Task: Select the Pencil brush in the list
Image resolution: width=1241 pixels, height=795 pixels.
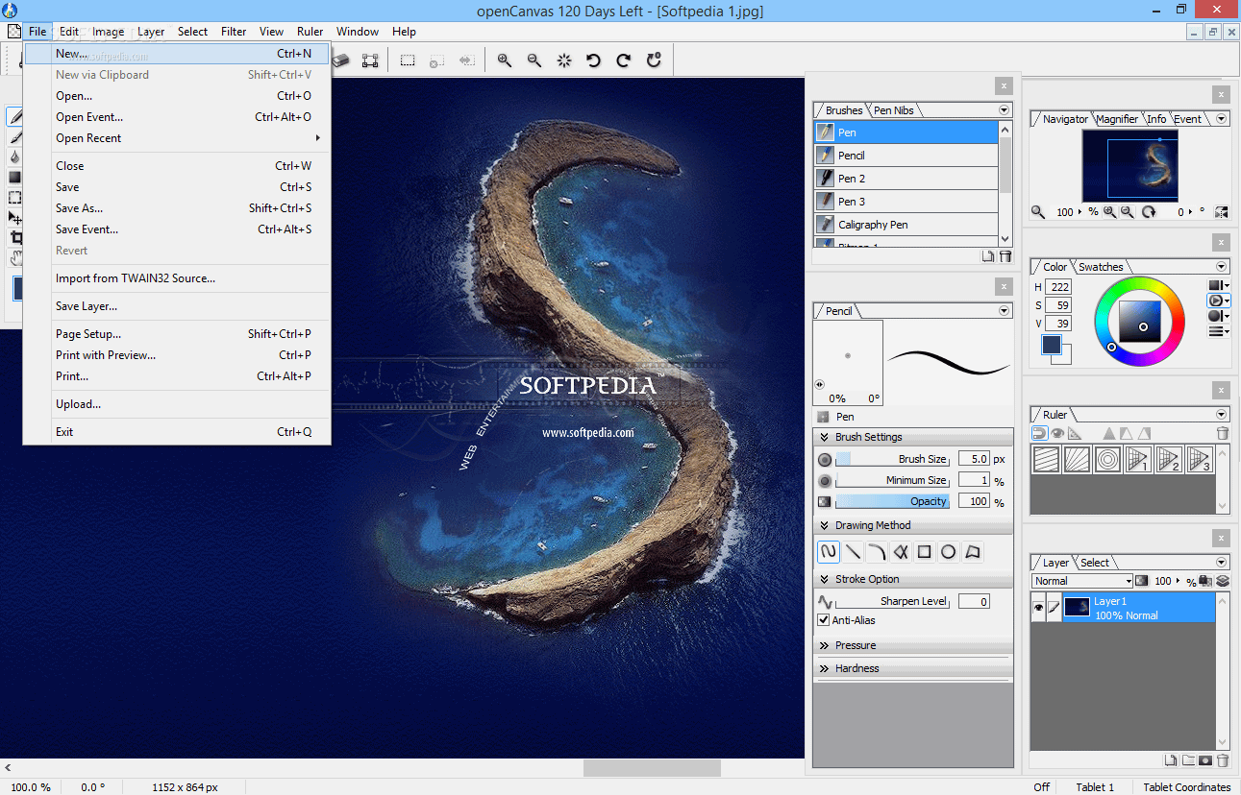Action: pos(906,156)
